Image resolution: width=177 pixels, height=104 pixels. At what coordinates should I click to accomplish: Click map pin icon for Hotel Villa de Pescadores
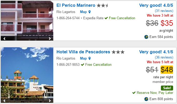tap(90, 58)
